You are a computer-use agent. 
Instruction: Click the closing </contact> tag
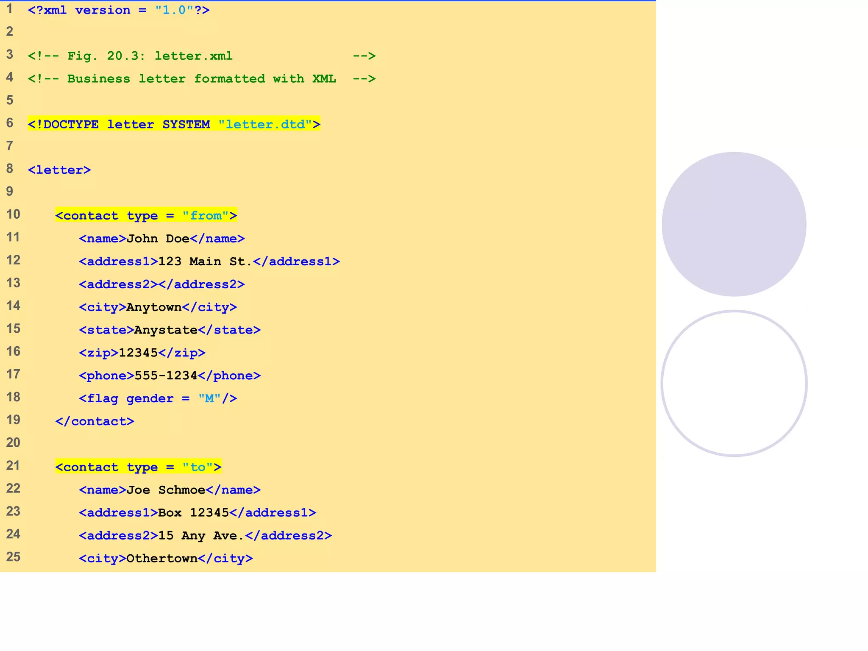click(x=95, y=421)
